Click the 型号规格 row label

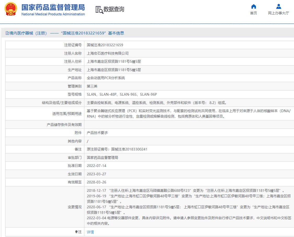pyautogui.click(x=75, y=94)
